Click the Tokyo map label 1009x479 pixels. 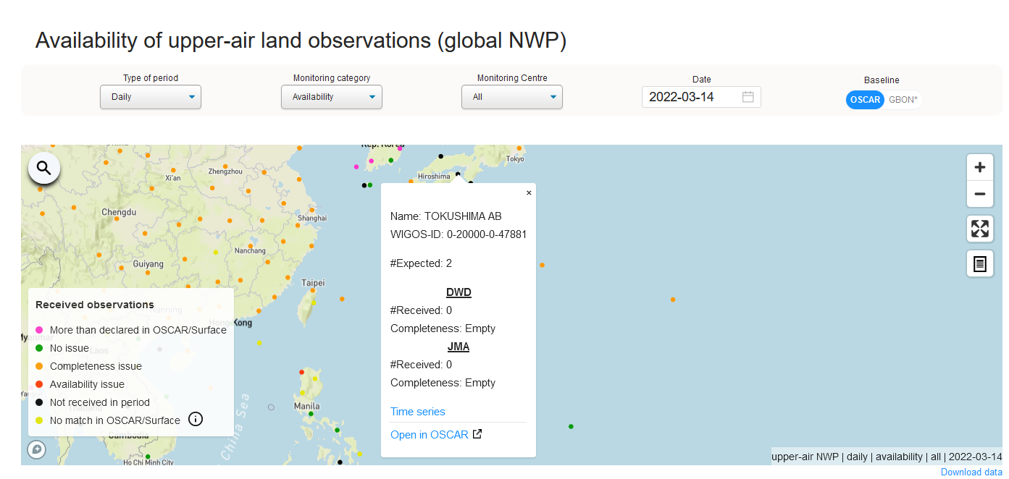tap(515, 158)
